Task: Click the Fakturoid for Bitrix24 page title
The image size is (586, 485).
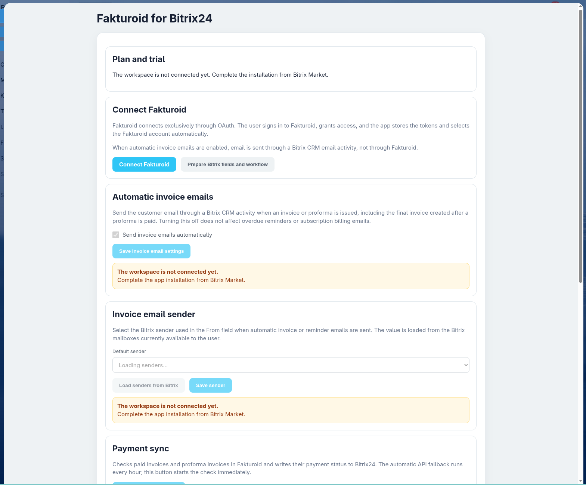Action: [x=154, y=18]
